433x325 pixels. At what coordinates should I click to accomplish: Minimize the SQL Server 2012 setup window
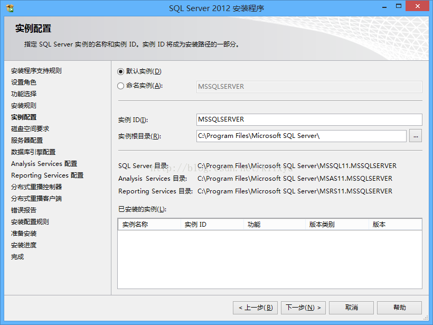pos(384,7)
